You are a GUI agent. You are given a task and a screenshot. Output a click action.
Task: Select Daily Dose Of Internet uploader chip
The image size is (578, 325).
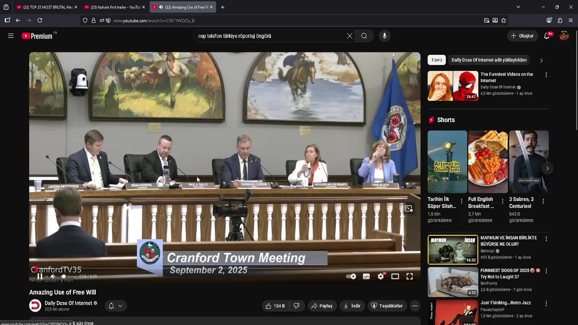pyautogui.click(x=489, y=60)
